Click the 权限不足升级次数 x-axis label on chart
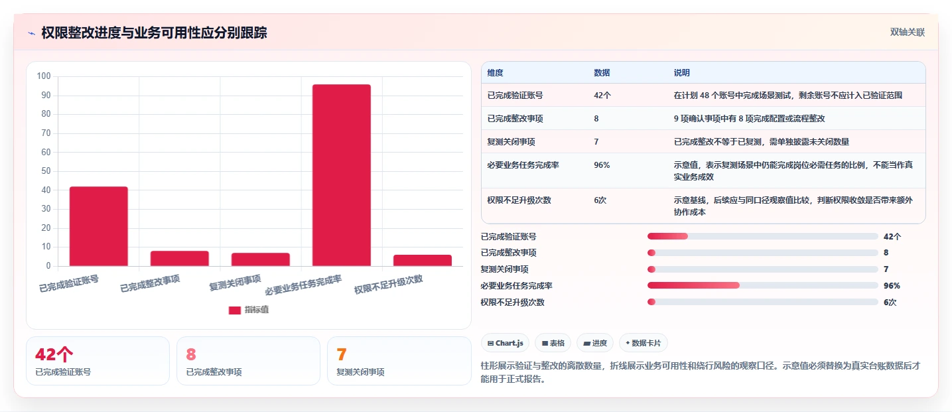 (x=389, y=285)
